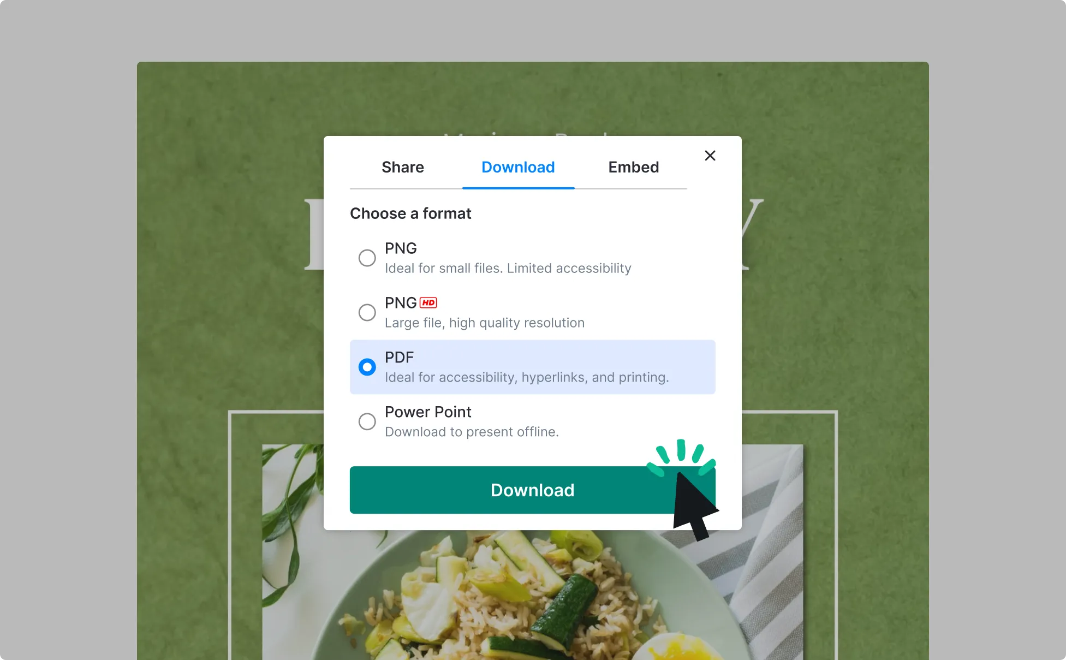Image resolution: width=1066 pixels, height=660 pixels.
Task: Click the Download tab
Action: coord(519,167)
